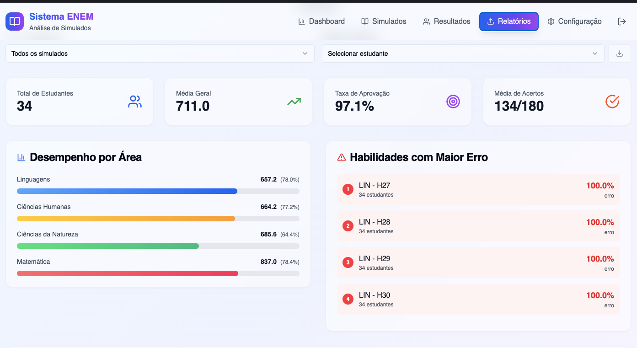Click the bar chart icon beside Desempenho por Área
Viewport: 637px width, 348px height.
pos(21,157)
